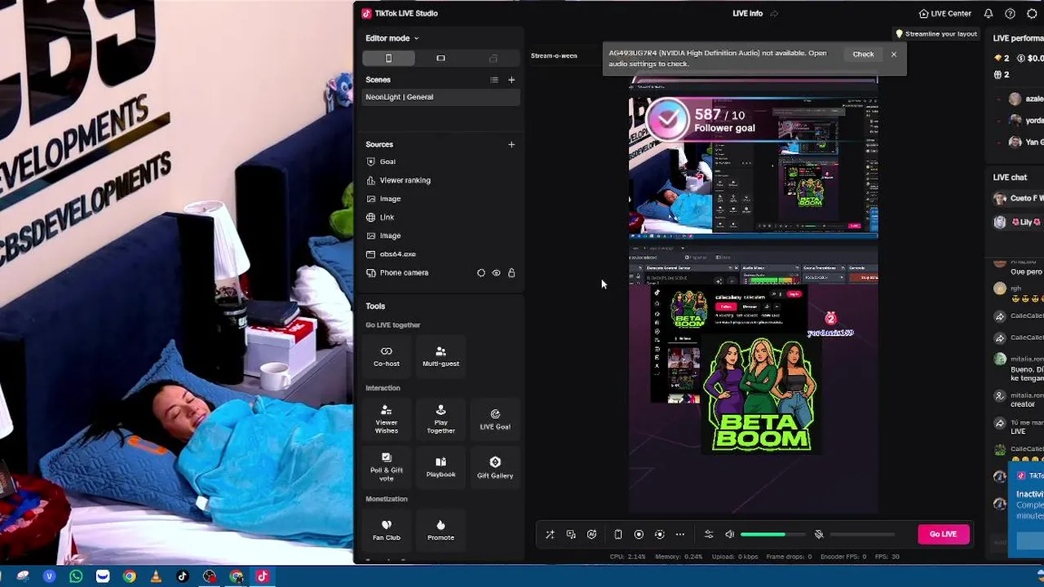Screen dimensions: 1044x587
Task: Open Phone camera source settings circle icon
Action: tap(481, 273)
